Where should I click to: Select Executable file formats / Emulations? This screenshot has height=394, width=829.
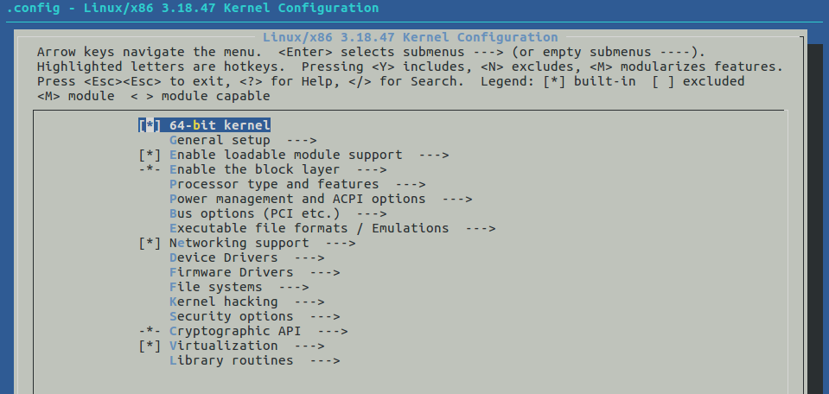coord(309,229)
